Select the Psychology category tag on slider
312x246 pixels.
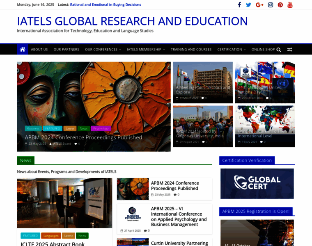pos(101,129)
